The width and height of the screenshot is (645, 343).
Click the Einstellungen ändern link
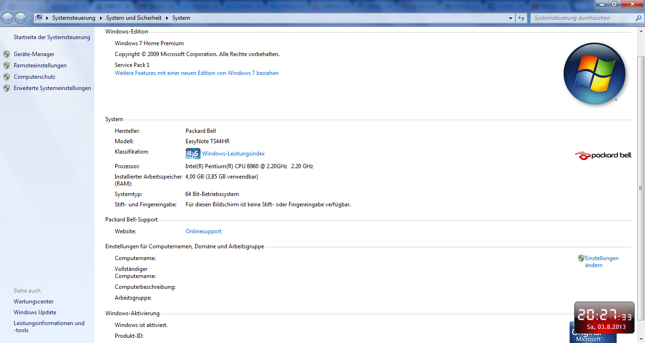pyautogui.click(x=602, y=261)
